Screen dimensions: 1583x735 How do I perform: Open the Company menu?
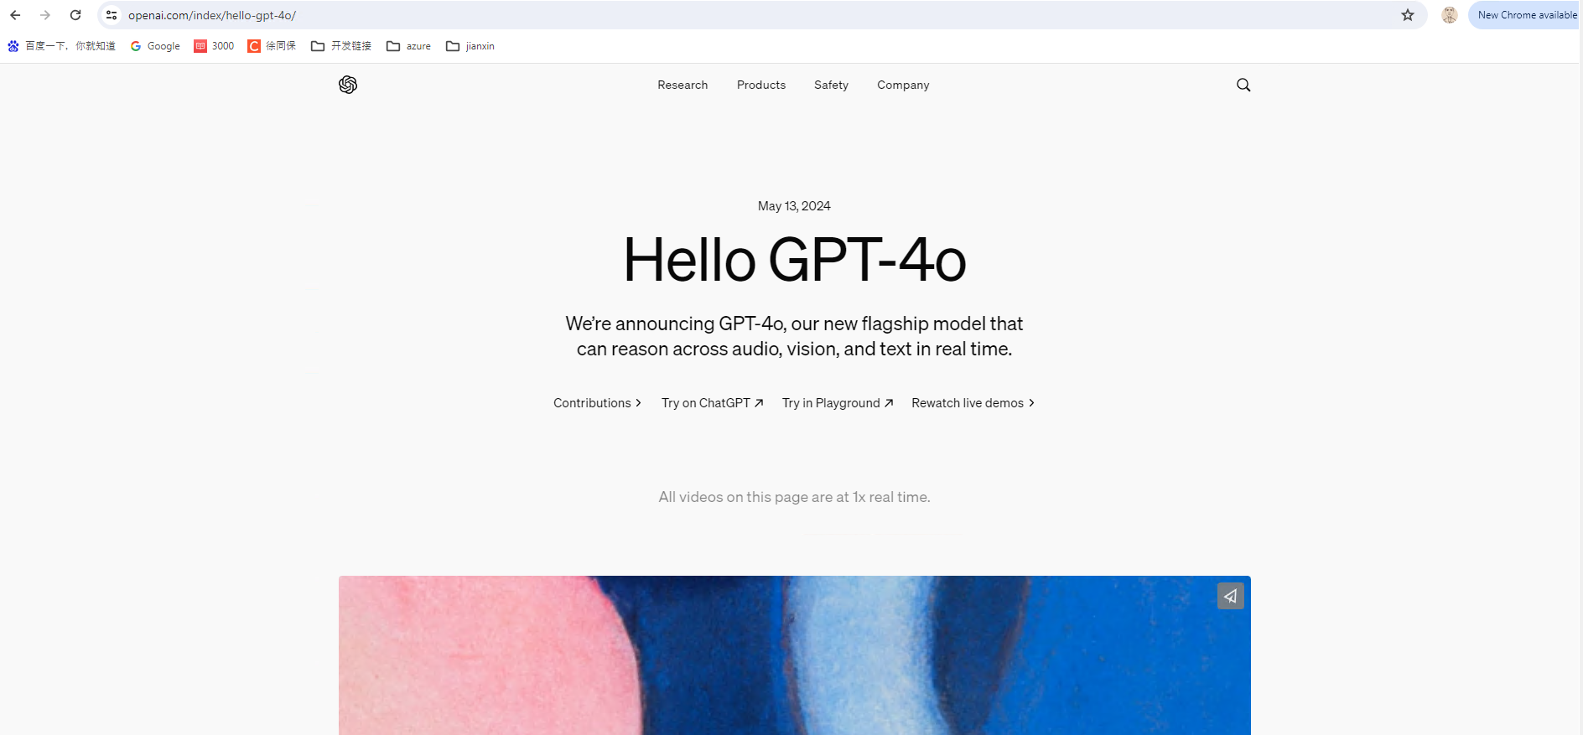click(903, 85)
